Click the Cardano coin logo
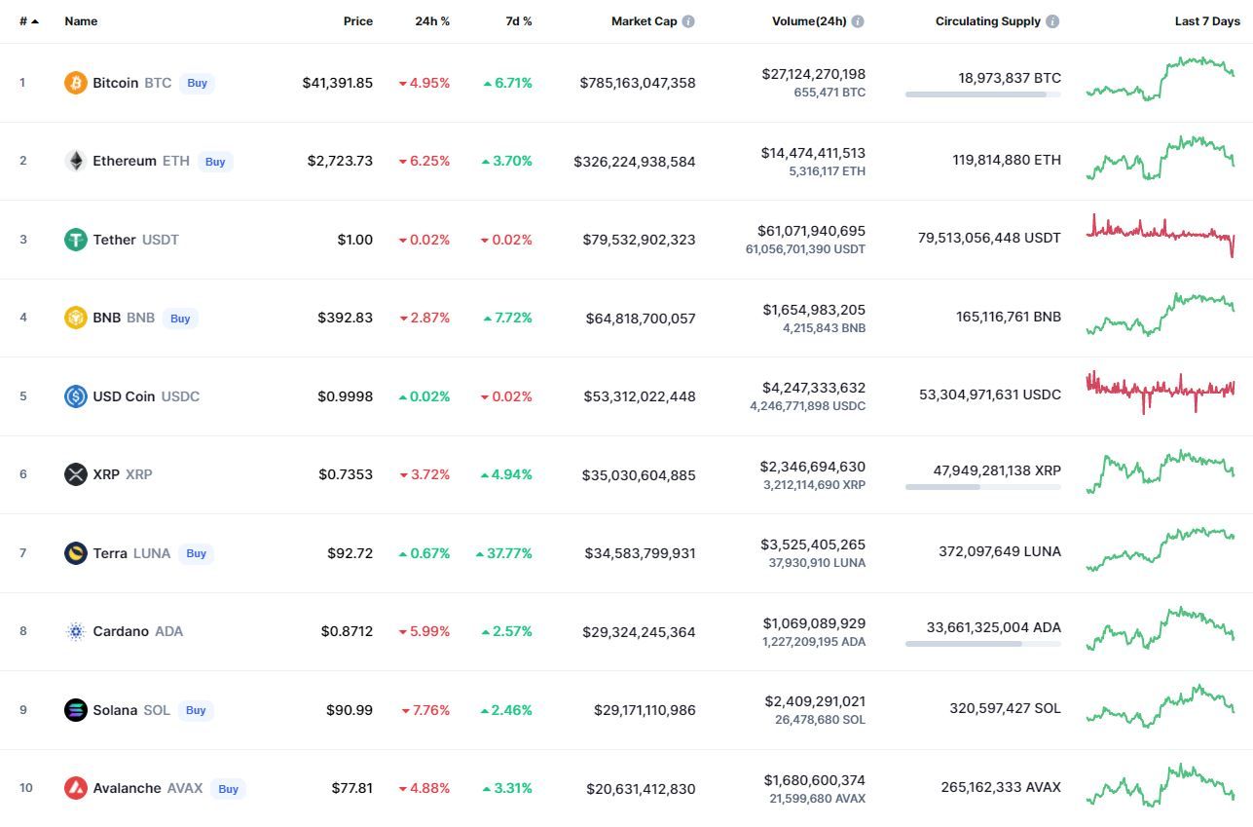Image resolution: width=1253 pixels, height=827 pixels. (76, 631)
